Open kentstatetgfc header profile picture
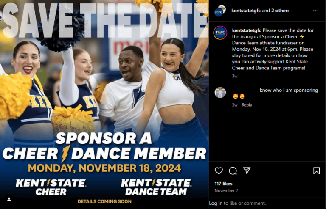The width and height of the screenshot is (326, 209). (x=220, y=11)
